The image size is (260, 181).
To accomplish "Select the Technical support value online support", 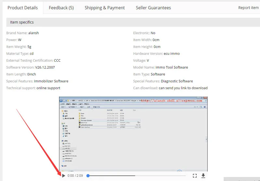I will point(48,88).
